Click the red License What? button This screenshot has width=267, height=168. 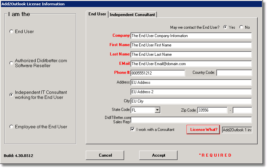(x=203, y=130)
